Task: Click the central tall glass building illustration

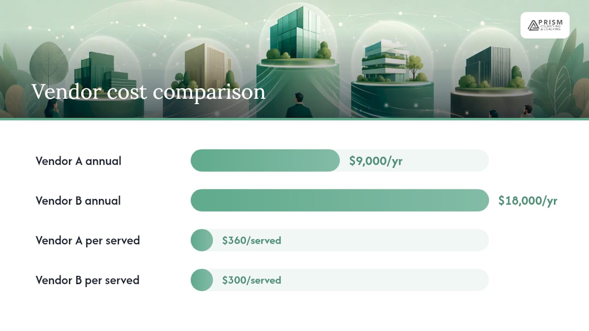Action: point(296,33)
